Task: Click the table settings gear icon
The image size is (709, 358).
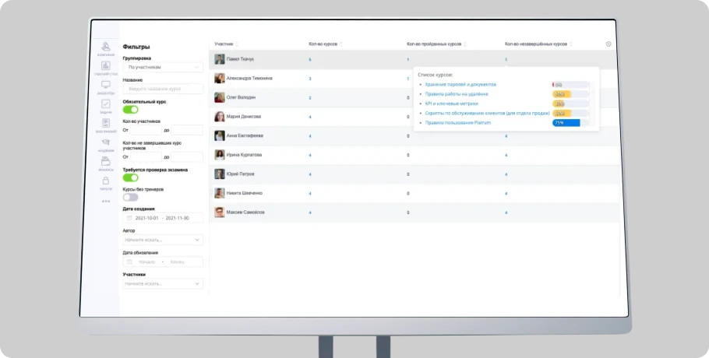Action: (608, 44)
